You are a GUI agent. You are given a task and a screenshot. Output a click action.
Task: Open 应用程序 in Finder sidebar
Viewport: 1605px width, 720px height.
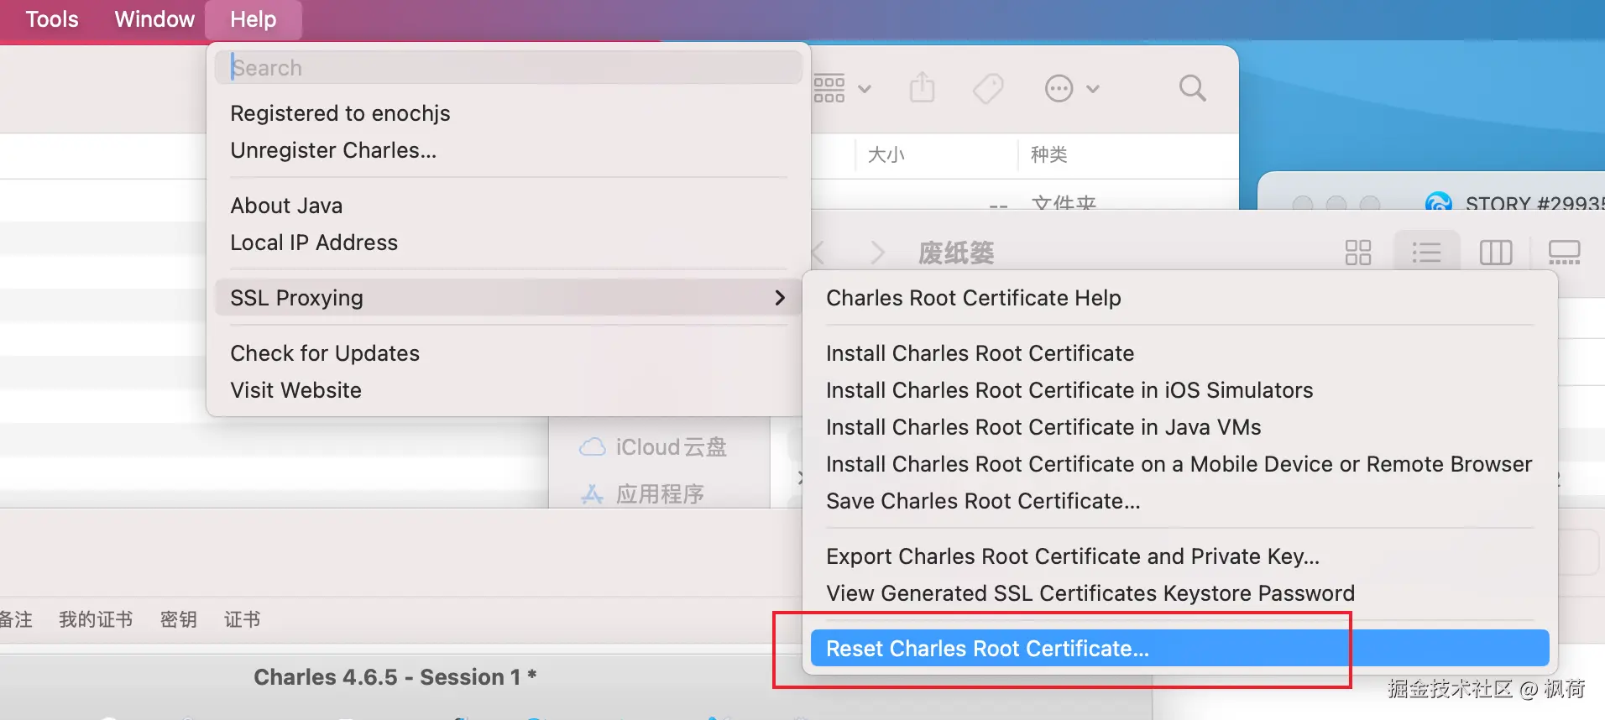[641, 494]
